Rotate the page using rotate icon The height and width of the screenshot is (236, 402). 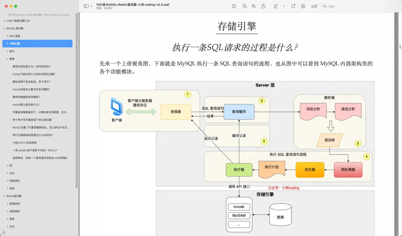[x=293, y=6]
